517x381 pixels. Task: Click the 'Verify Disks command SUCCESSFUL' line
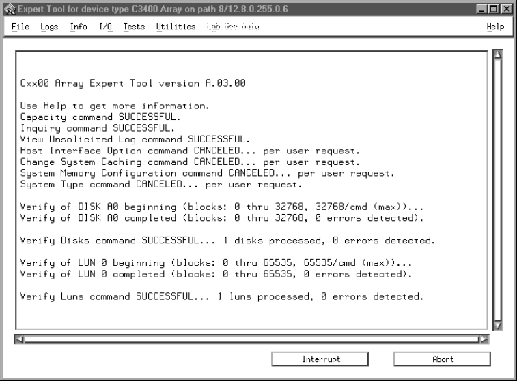[227, 241]
